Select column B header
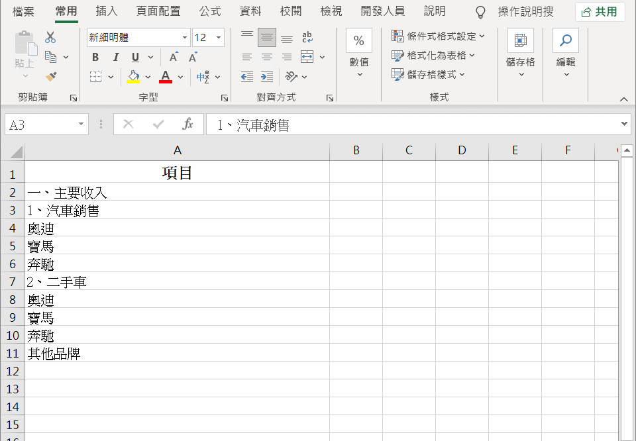 [x=356, y=150]
